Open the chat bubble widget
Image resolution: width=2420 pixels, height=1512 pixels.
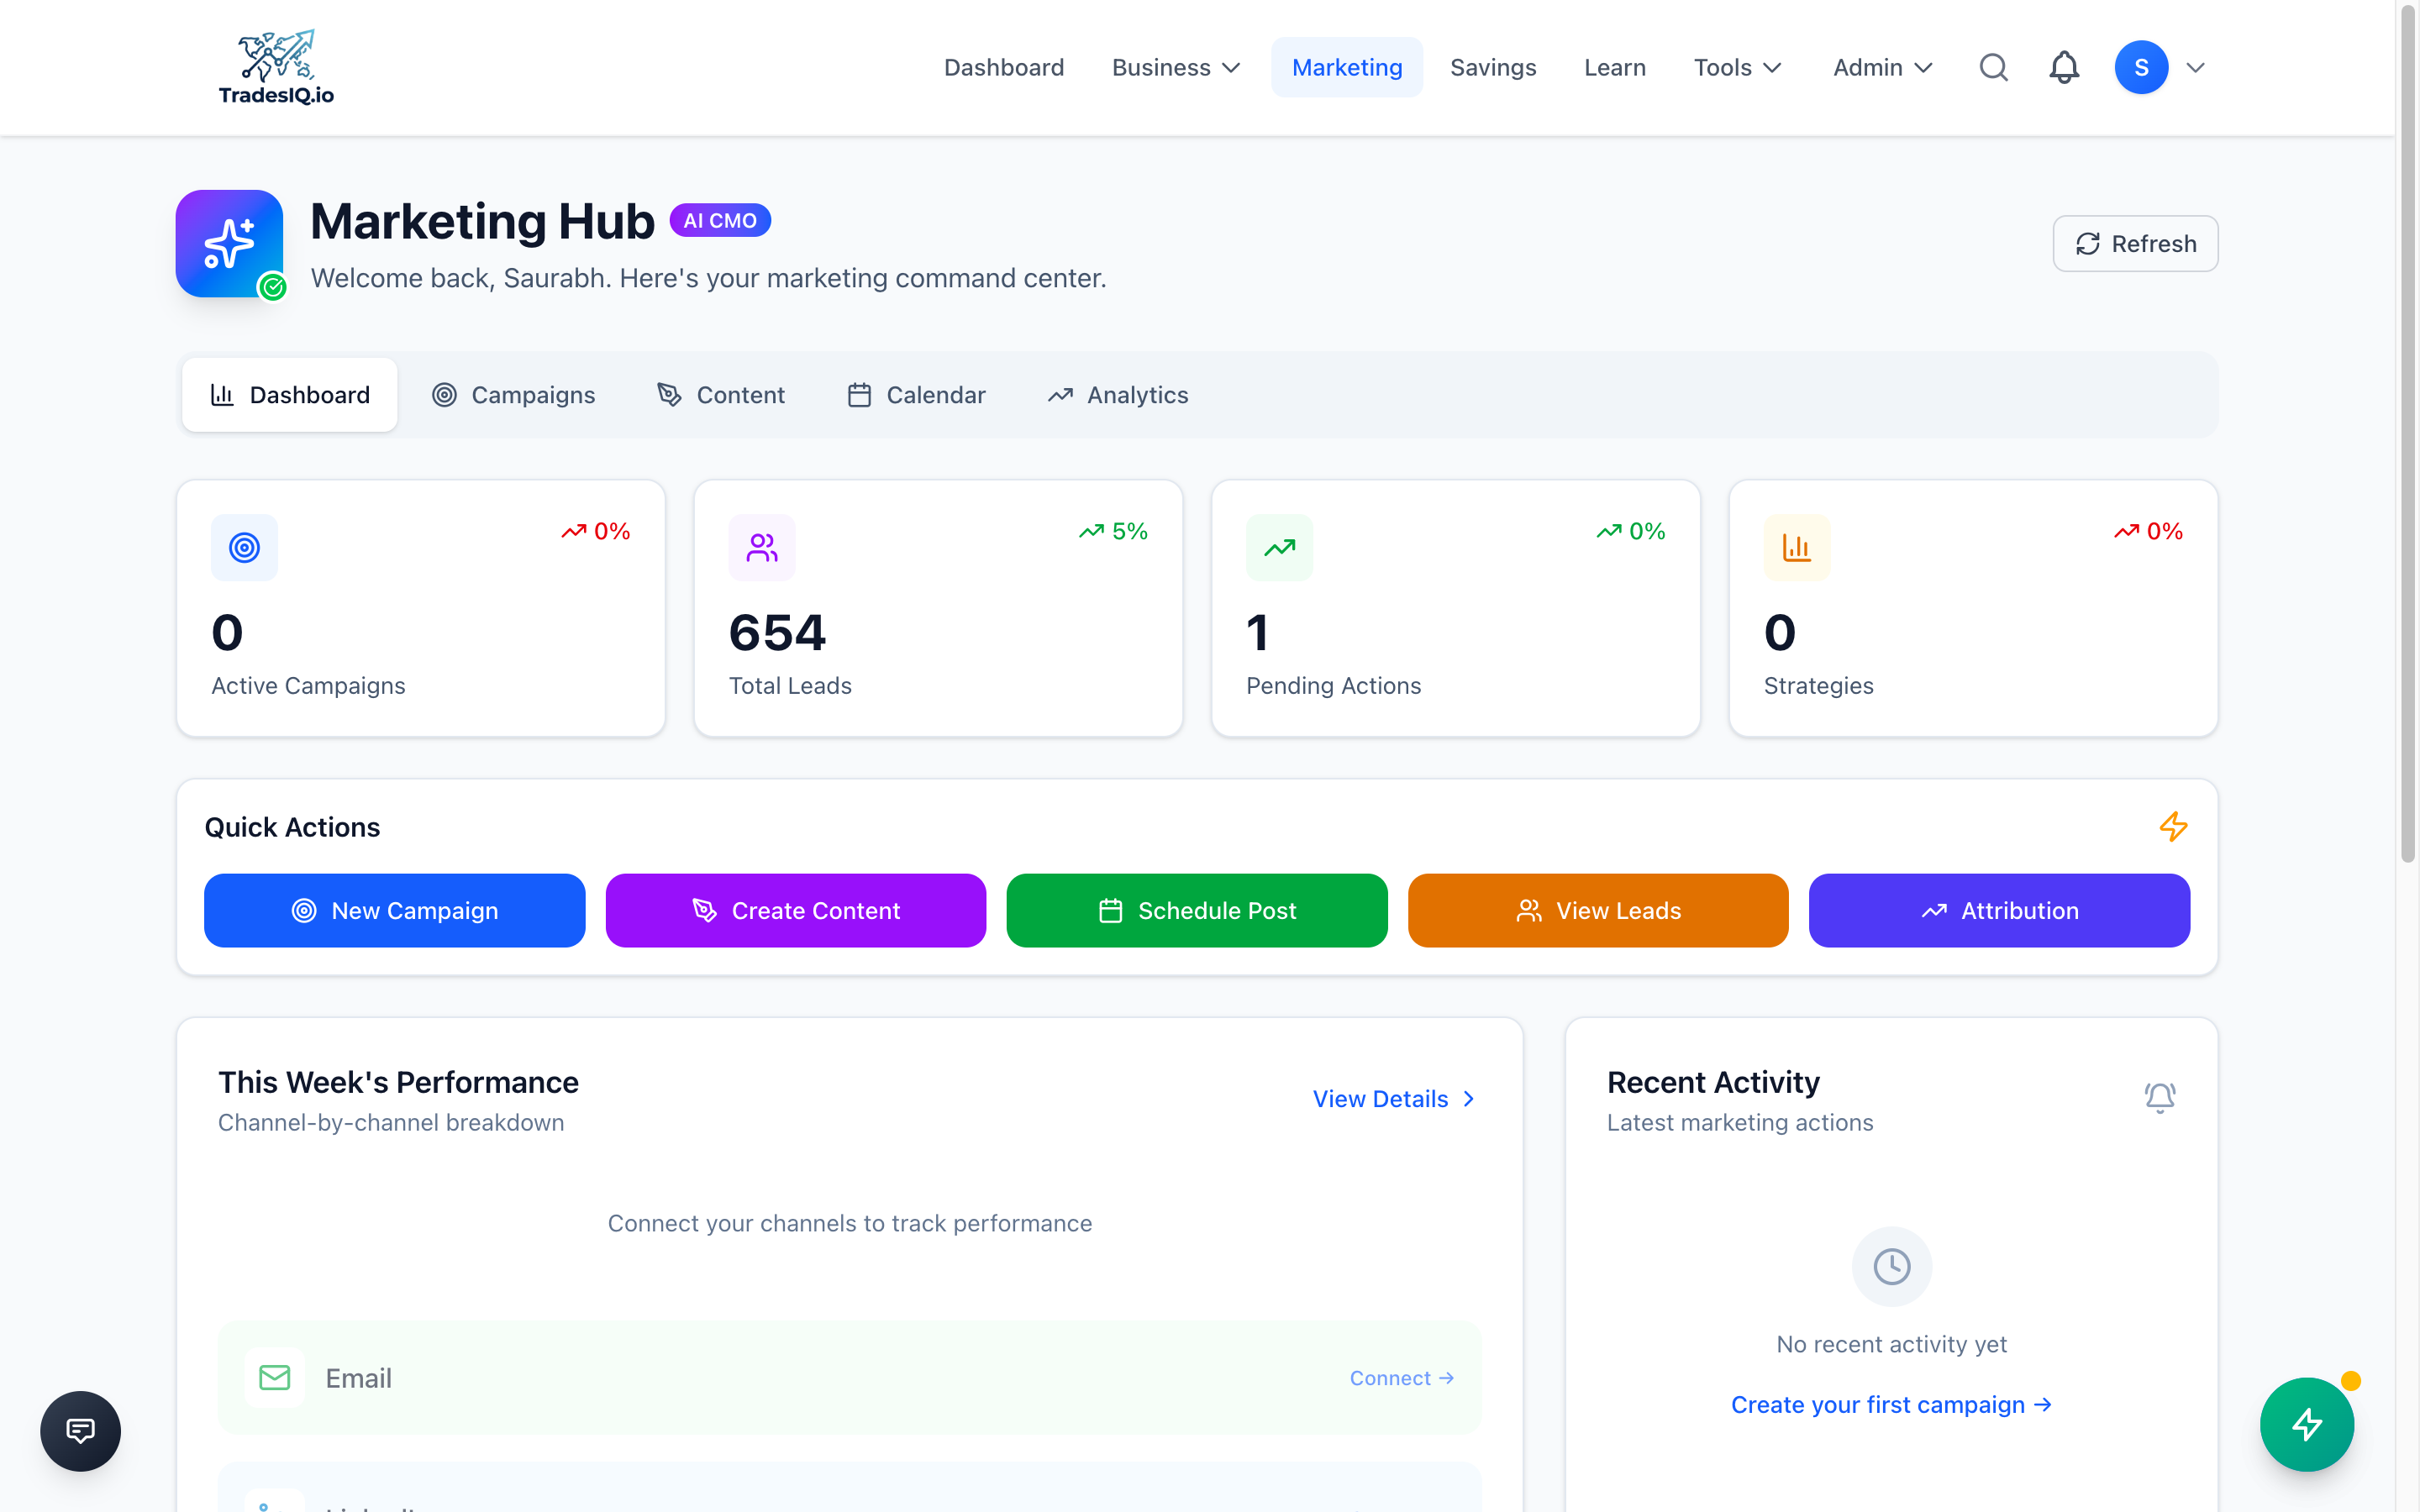80,1430
